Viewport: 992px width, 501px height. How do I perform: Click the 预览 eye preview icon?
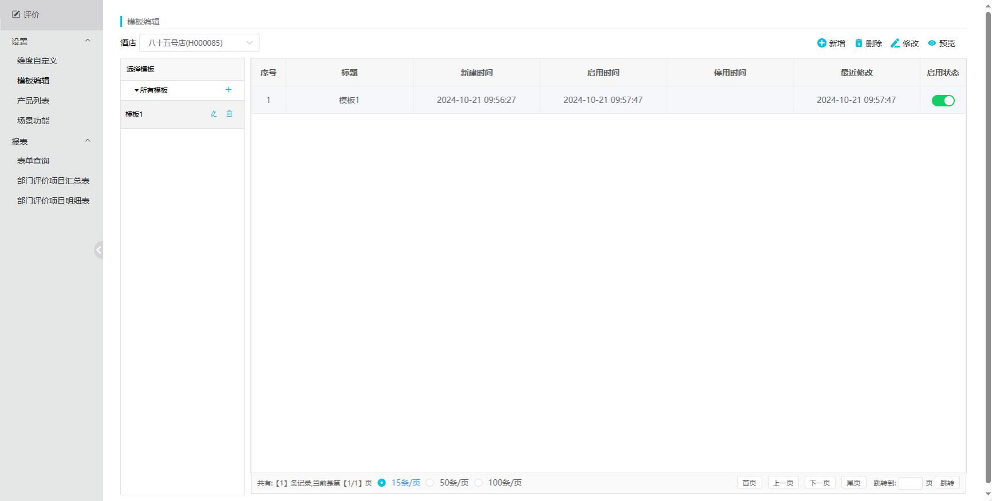coord(932,43)
